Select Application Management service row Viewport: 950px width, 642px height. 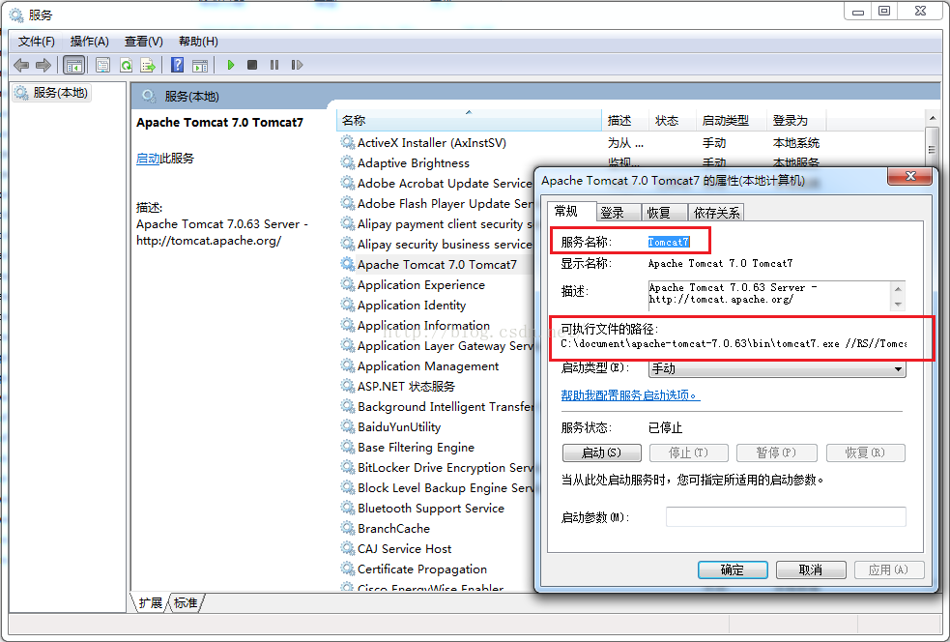point(428,366)
